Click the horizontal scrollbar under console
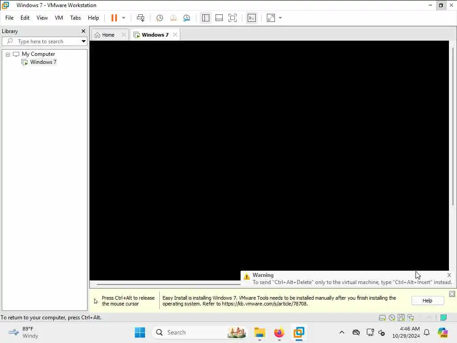457x343 pixels. point(168,284)
